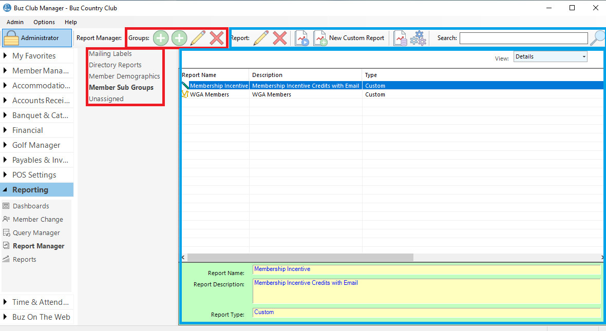606x331 pixels.
Task: Click the report database icon
Action: coord(401,38)
